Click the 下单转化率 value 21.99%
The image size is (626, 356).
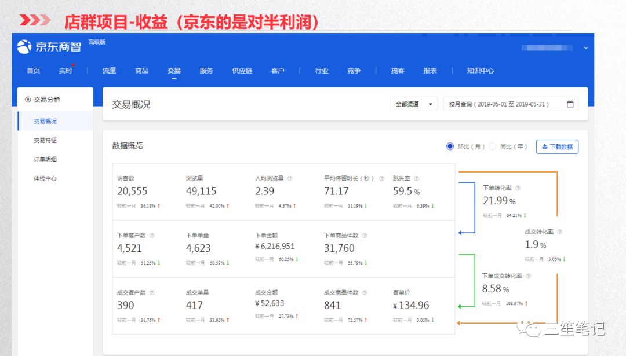[499, 201]
